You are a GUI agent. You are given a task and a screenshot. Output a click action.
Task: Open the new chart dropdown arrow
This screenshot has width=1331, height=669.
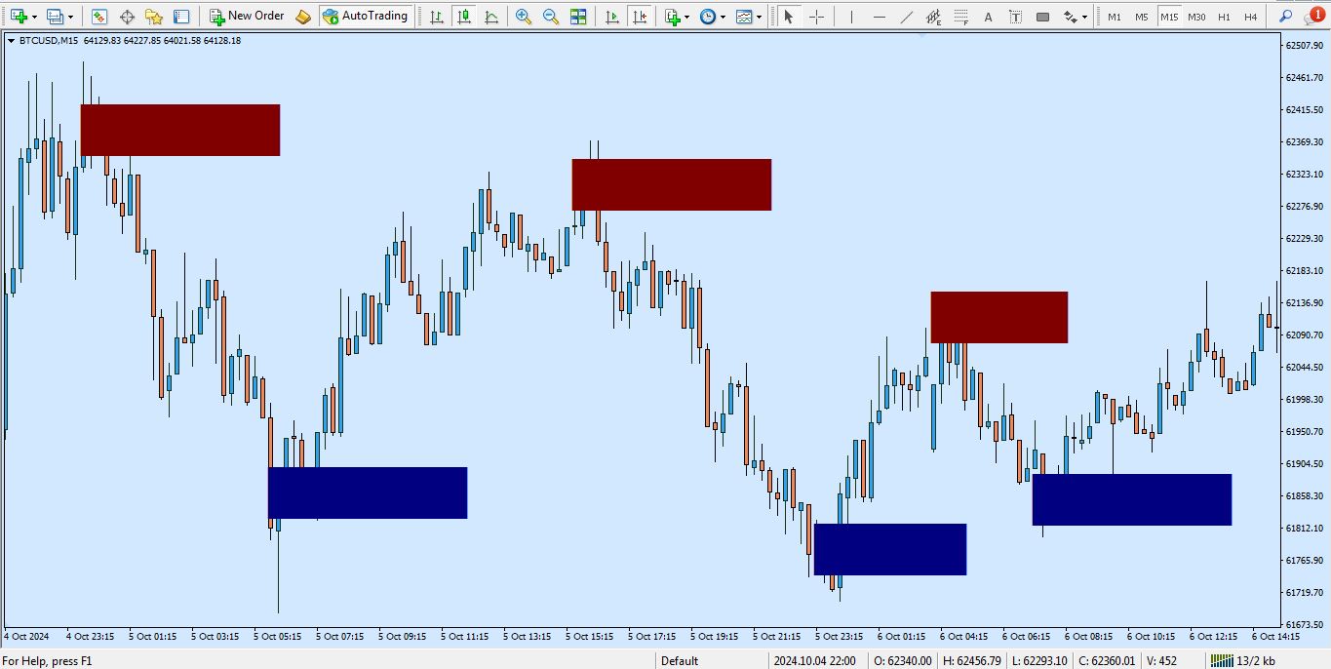point(34,17)
